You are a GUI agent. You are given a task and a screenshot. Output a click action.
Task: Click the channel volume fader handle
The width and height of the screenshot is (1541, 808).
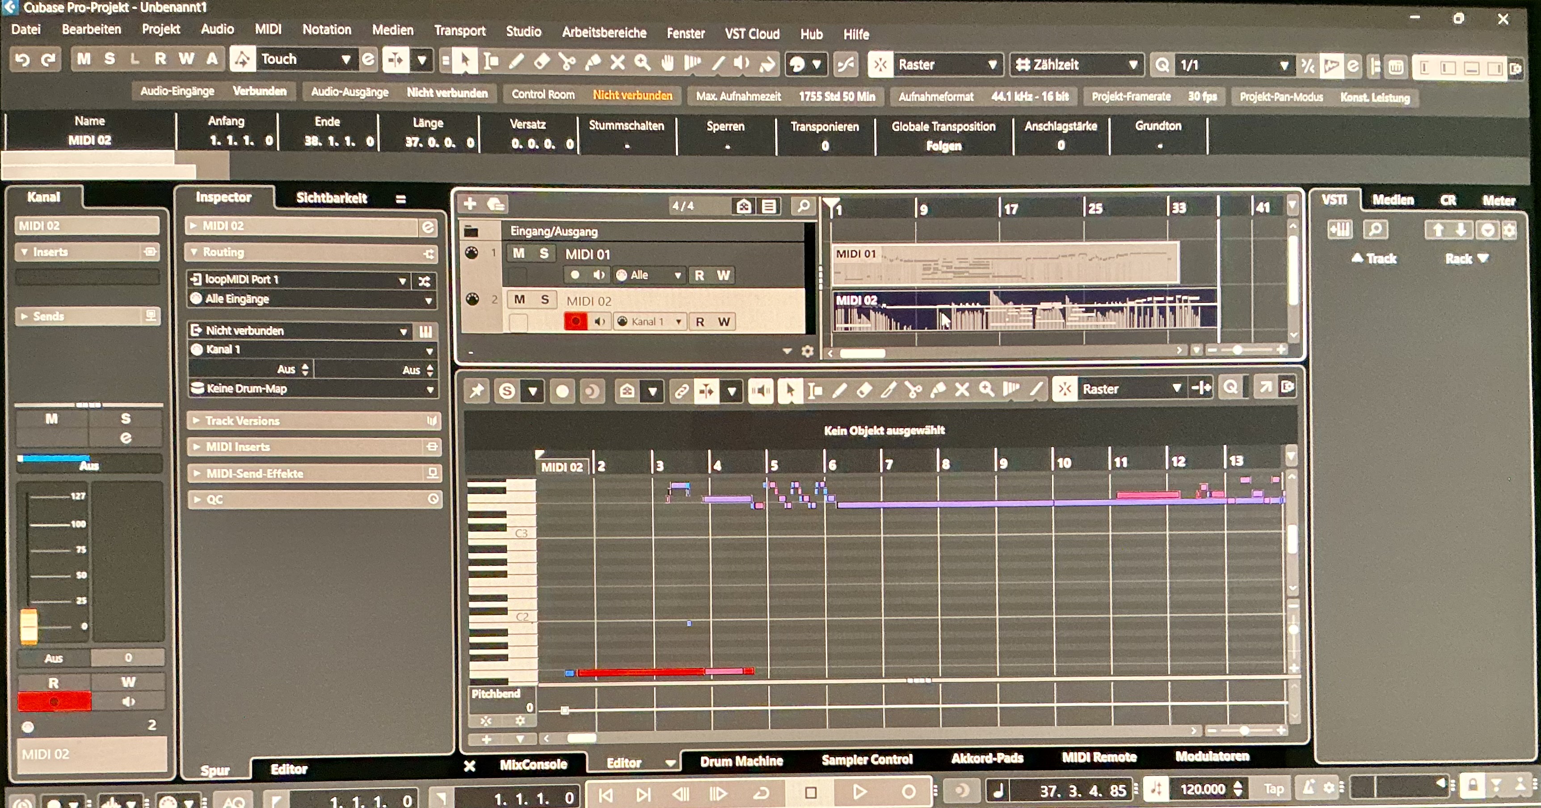[29, 626]
